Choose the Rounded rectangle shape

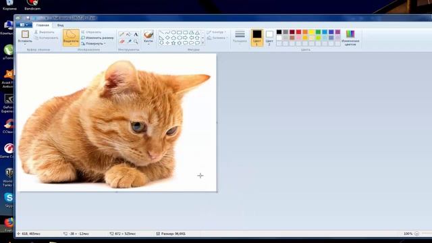pos(186,32)
